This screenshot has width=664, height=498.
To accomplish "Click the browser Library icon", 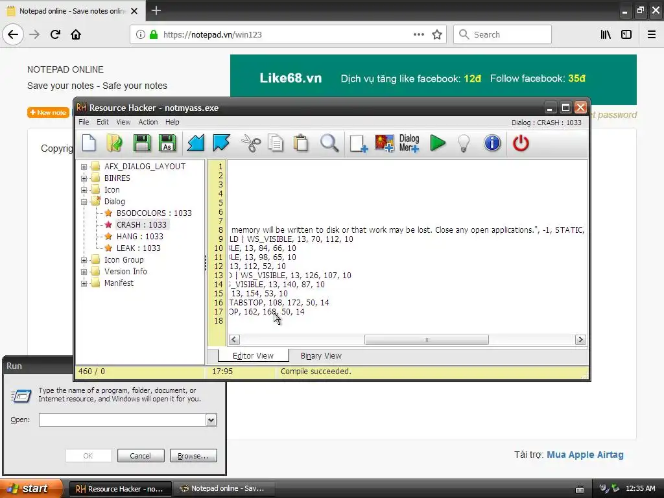I will click(x=606, y=34).
